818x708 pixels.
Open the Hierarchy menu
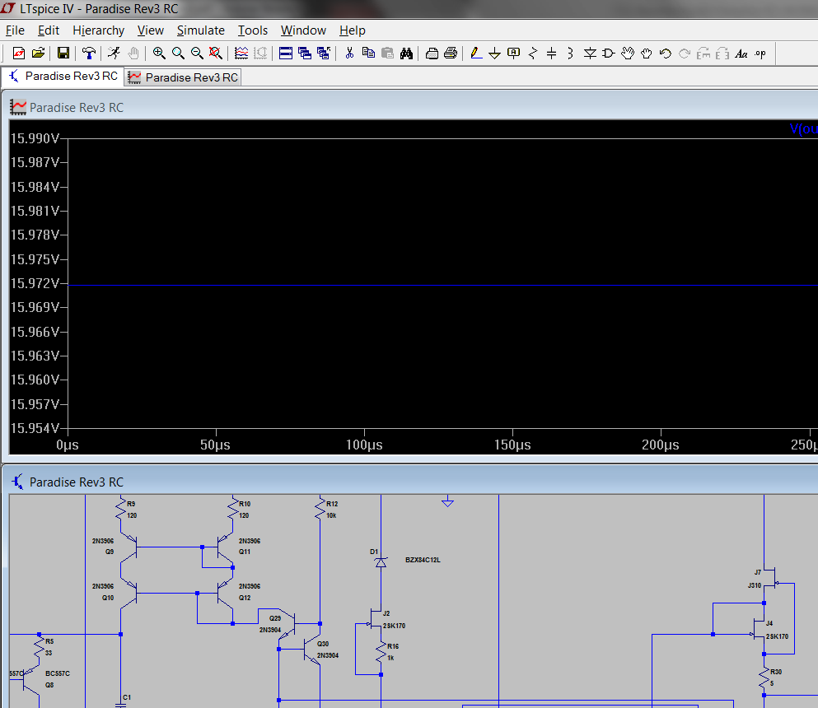[x=99, y=30]
